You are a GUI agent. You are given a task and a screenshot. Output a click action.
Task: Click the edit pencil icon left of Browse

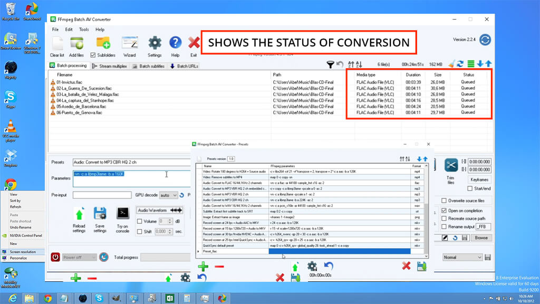pos(445,238)
